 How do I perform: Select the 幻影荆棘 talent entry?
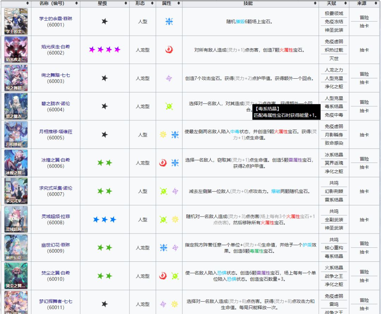pos(334,192)
